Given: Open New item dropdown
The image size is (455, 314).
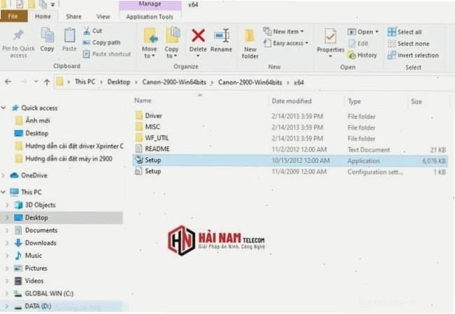Looking at the screenshot, I should (x=283, y=32).
